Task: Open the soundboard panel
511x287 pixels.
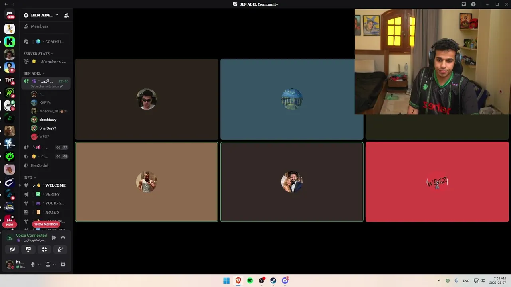Action: pyautogui.click(x=60, y=249)
